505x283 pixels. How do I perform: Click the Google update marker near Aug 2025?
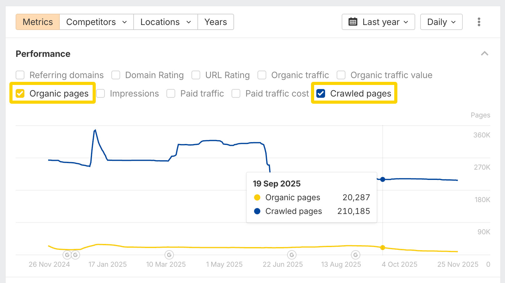pos(355,255)
